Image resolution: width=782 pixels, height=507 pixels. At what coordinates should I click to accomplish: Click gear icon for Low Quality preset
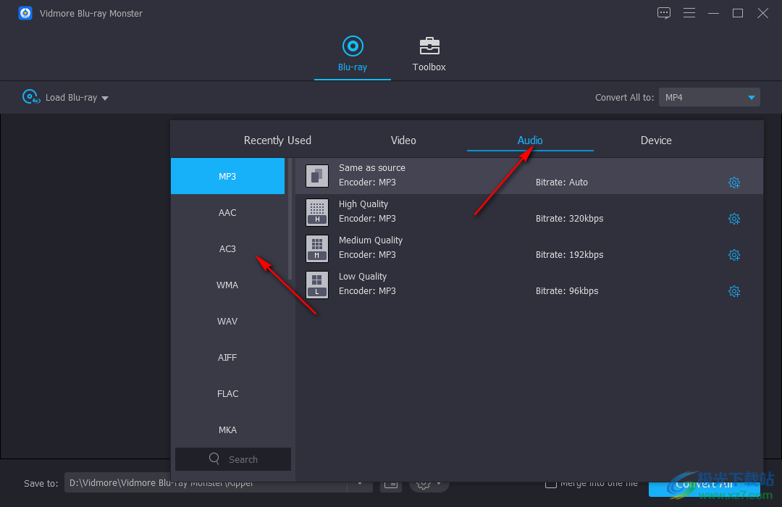(733, 291)
